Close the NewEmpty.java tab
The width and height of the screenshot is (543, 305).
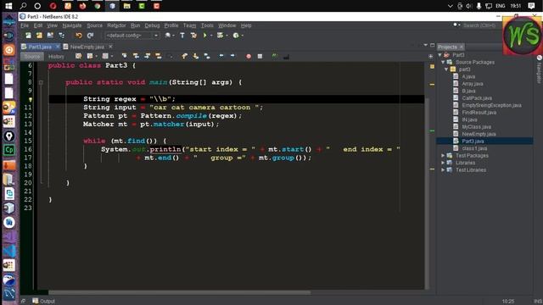tap(110, 47)
